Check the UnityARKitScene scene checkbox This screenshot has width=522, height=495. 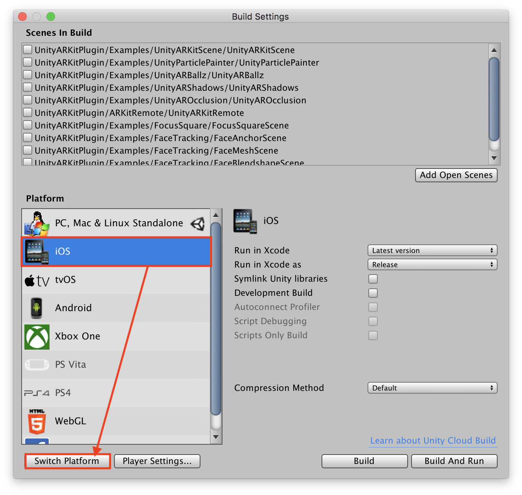(28, 50)
